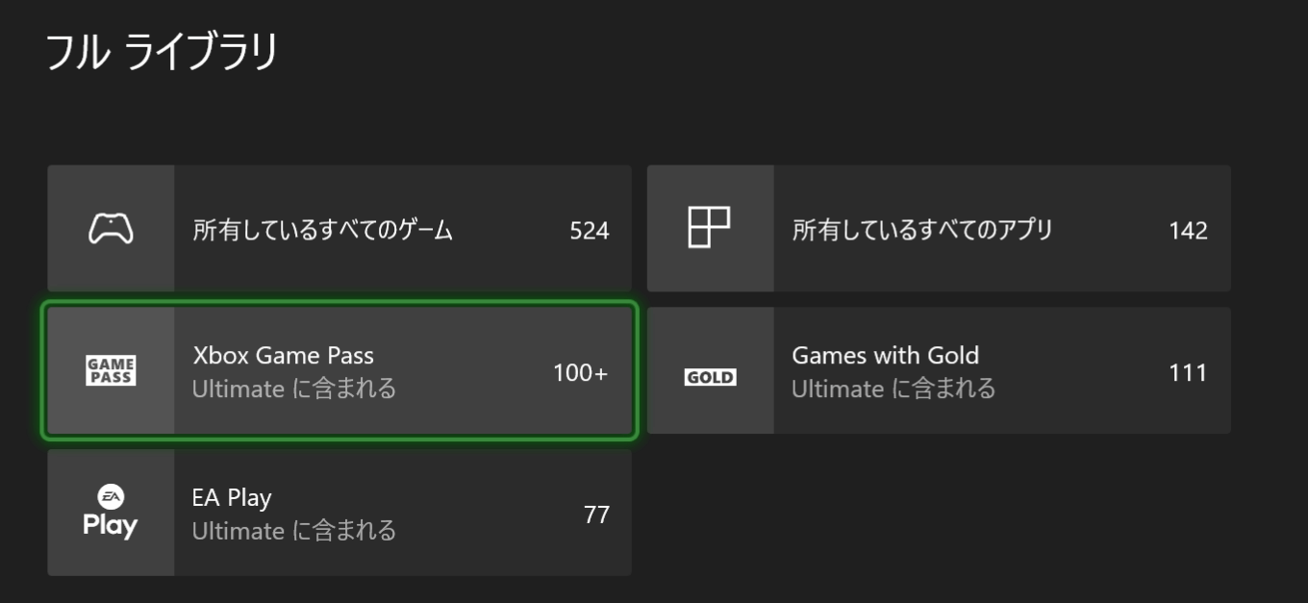Click the 100+ Game Pass count

point(580,373)
